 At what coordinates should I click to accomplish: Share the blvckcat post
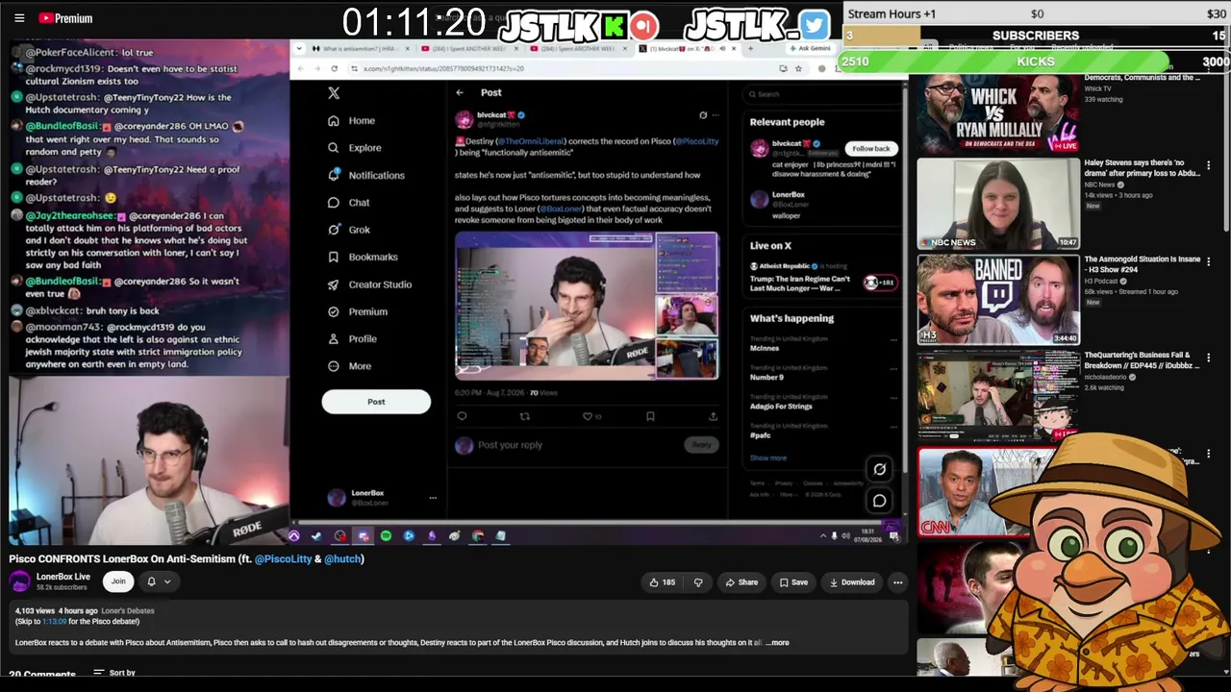coord(713,416)
